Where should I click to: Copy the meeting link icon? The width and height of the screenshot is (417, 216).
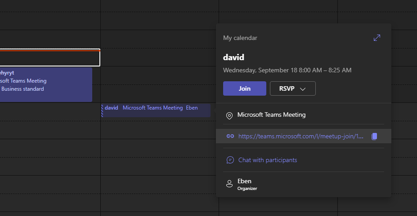coord(374,136)
